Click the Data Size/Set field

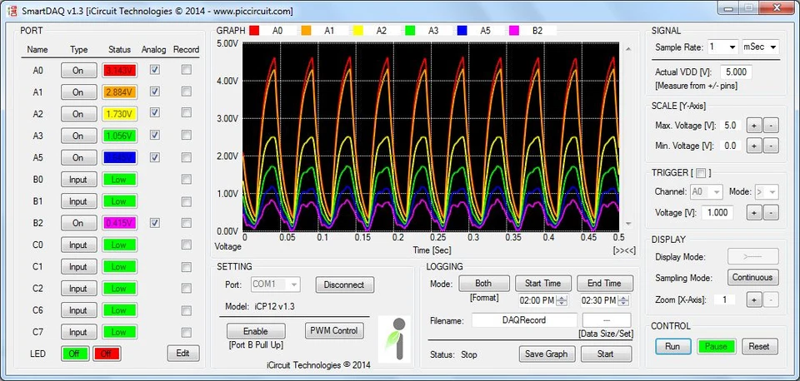607,320
